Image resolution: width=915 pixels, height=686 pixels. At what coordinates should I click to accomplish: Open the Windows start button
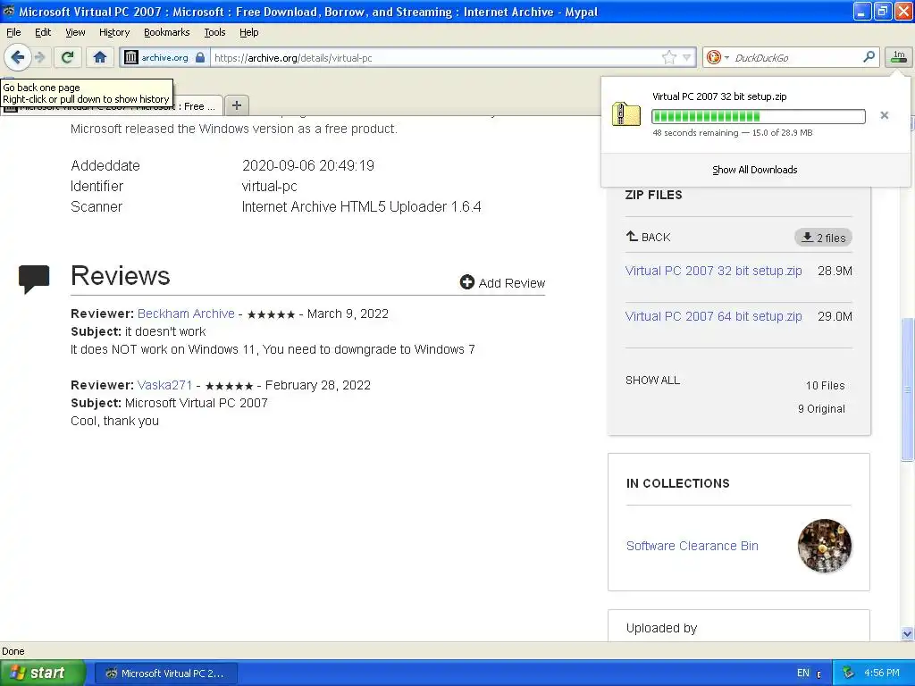pyautogui.click(x=43, y=673)
